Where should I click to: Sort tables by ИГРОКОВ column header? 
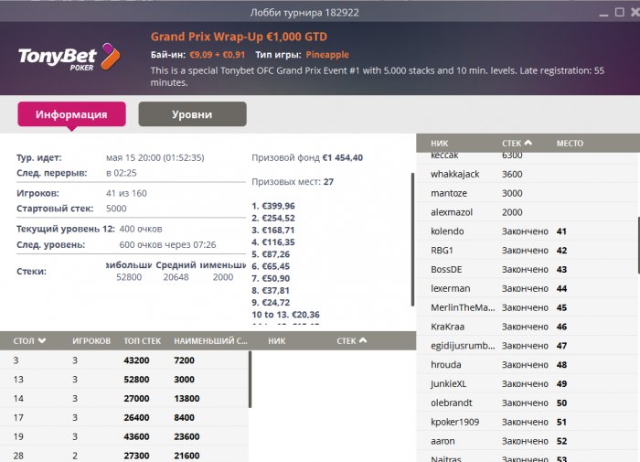coord(91,340)
